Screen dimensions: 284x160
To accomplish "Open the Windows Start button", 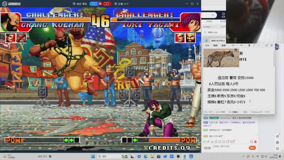I will pos(93,156).
